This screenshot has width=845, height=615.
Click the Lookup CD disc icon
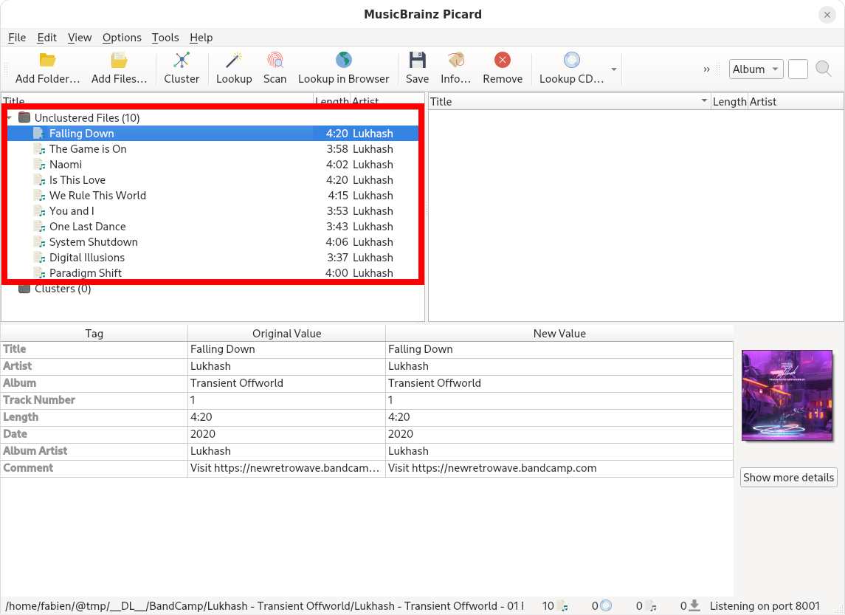point(571,61)
